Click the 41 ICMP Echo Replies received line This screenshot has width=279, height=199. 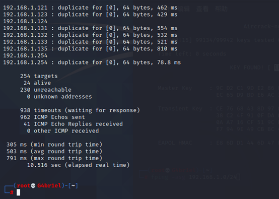point(73,124)
